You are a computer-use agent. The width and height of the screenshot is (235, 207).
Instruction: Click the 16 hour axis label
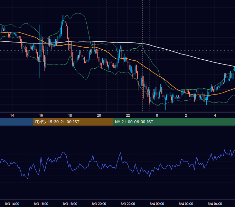[41, 116]
